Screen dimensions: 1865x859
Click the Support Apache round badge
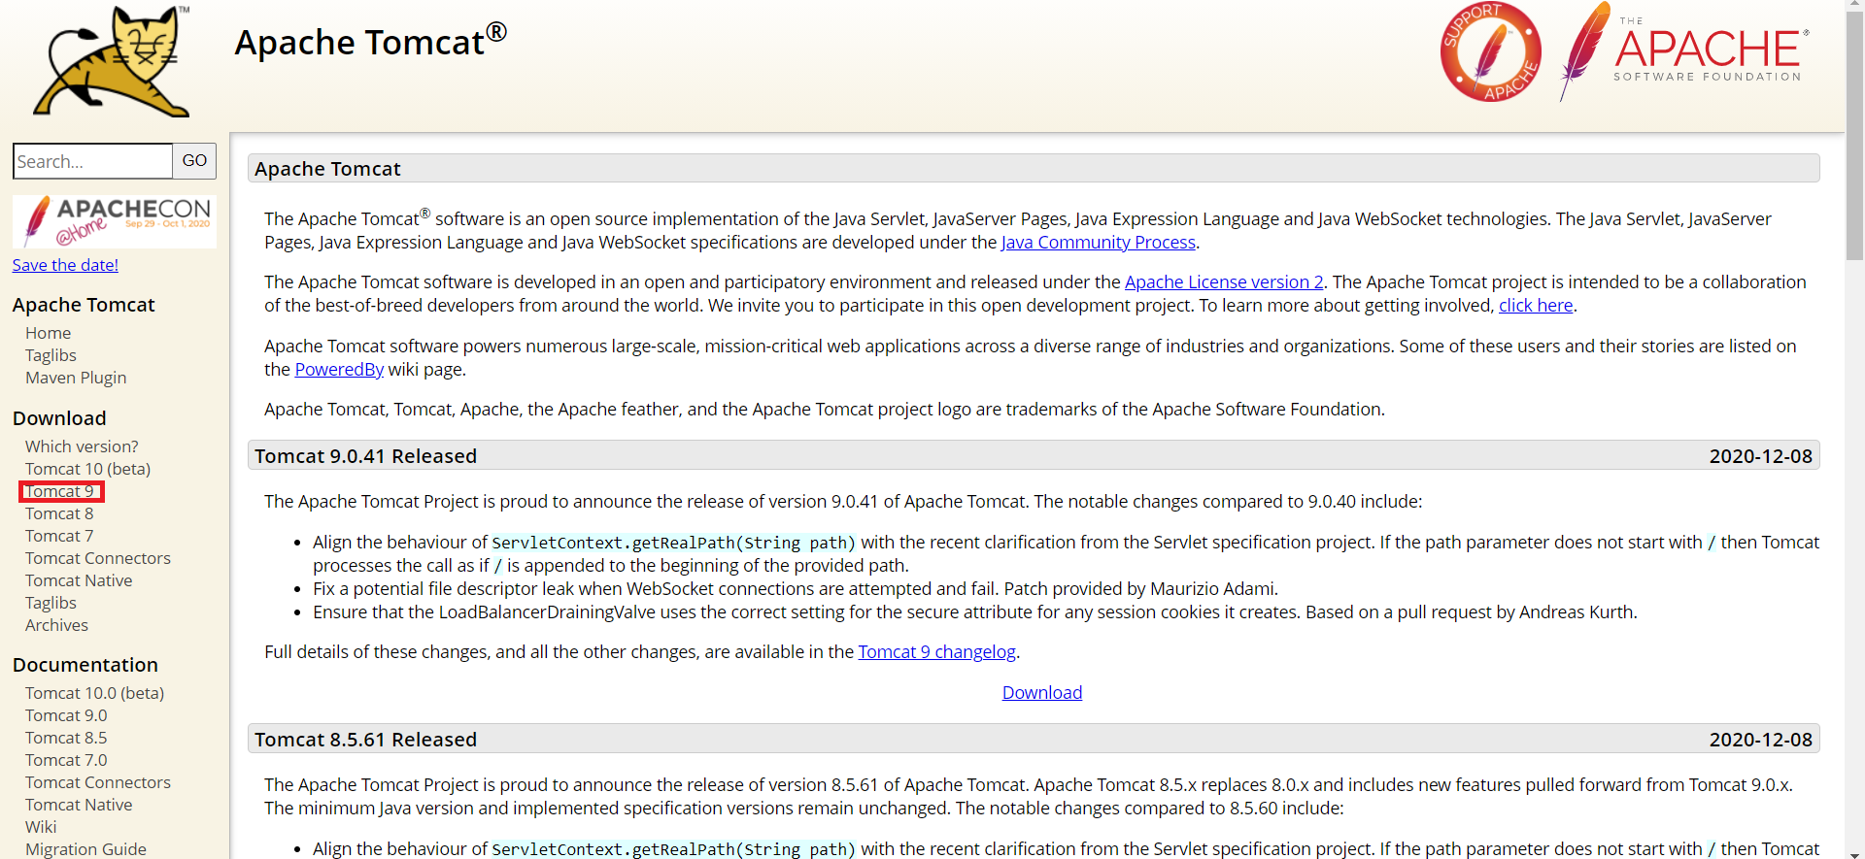pos(1490,52)
